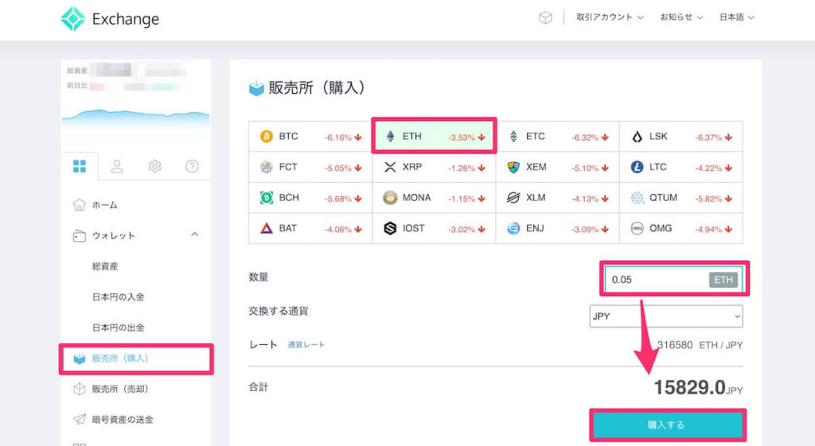Open the dashboard grid icon tab

tap(80, 166)
